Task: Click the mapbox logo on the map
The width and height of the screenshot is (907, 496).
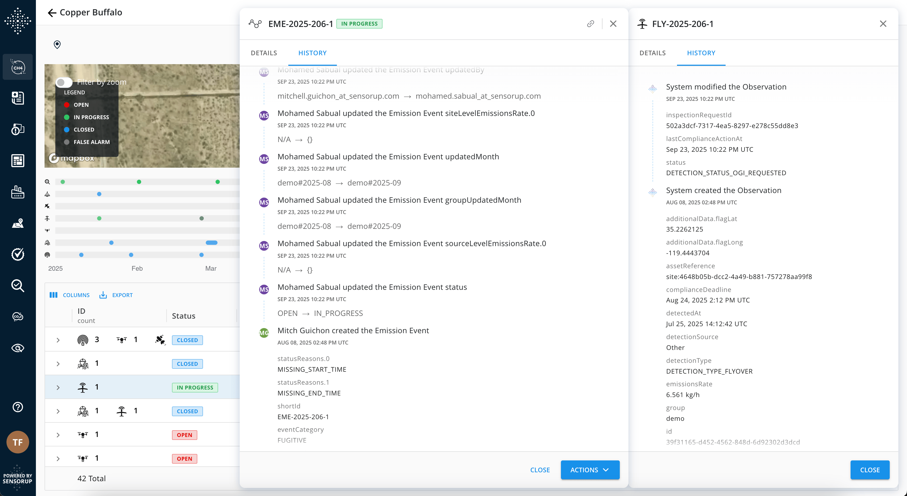Action: tap(72, 158)
